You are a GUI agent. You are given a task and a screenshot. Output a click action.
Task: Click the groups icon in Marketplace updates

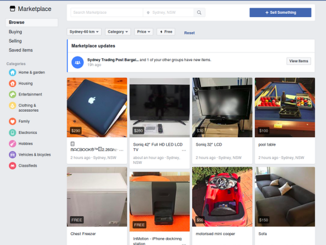(x=77, y=62)
